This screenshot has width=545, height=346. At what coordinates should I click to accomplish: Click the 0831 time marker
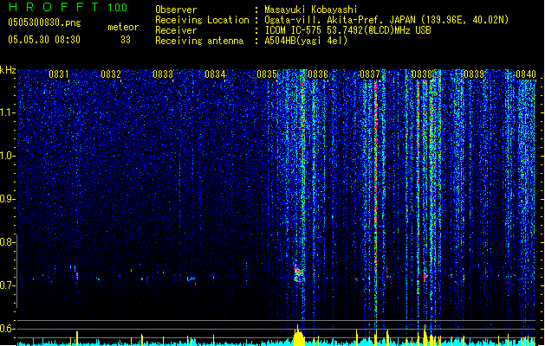pyautogui.click(x=59, y=74)
